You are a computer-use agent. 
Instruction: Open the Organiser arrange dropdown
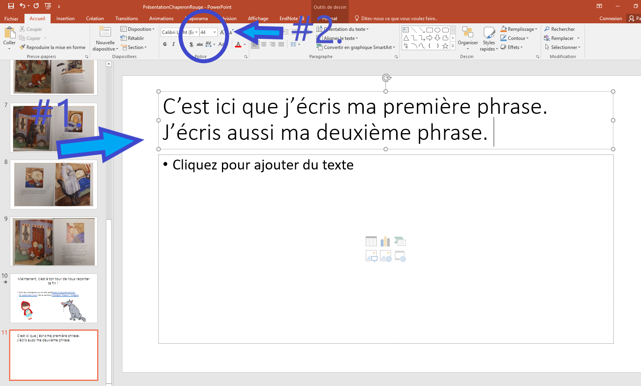point(468,39)
